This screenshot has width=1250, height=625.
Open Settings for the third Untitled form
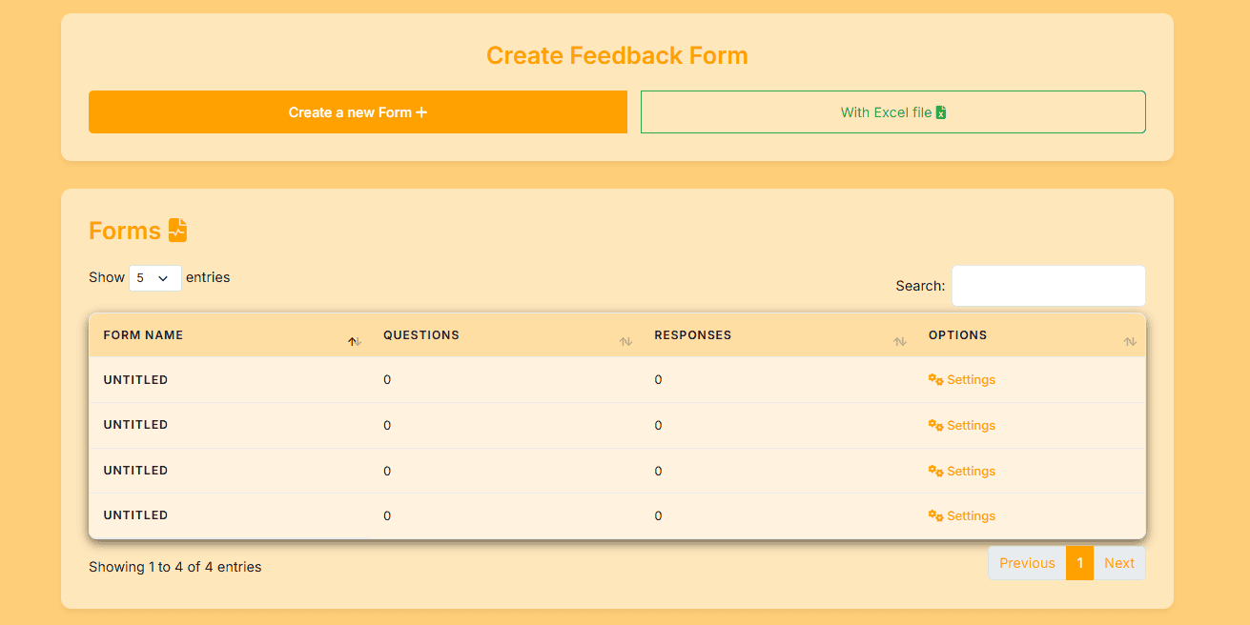962,471
